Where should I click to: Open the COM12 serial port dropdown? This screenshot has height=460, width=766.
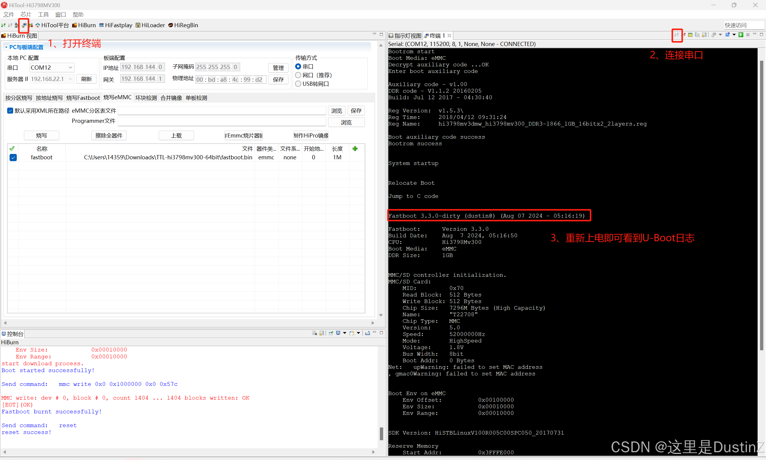[52, 68]
